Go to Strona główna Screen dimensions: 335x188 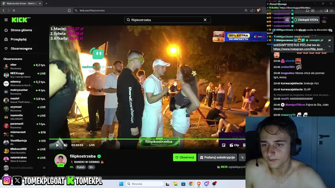21,30
